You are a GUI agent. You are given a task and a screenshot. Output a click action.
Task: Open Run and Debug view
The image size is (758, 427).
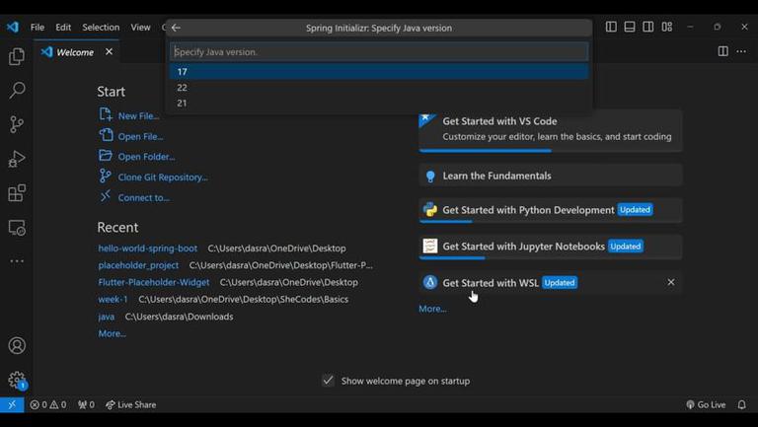click(x=17, y=159)
